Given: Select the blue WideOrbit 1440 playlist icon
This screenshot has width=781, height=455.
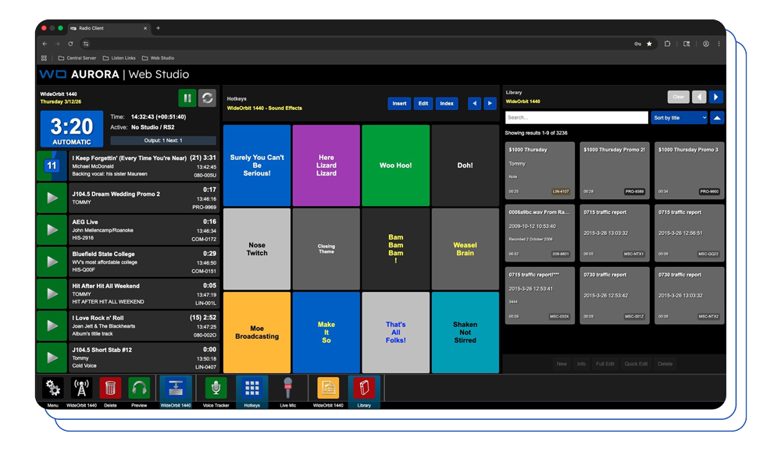Looking at the screenshot, I should click(175, 389).
